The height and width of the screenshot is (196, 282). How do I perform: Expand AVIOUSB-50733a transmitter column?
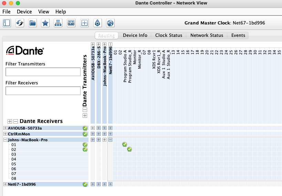(x=93, y=44)
